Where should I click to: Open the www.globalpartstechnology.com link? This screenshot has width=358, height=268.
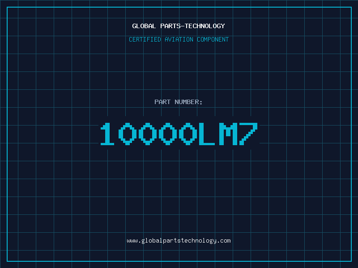pos(179,241)
